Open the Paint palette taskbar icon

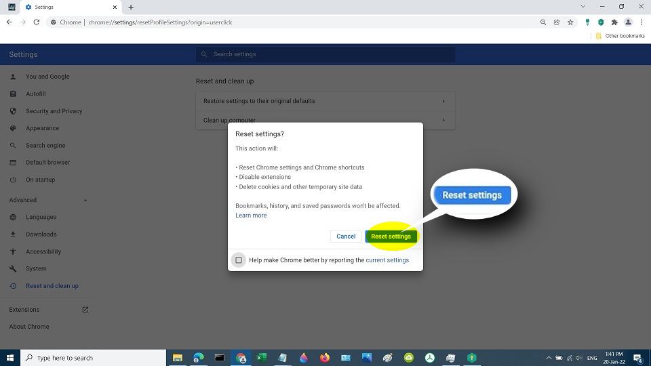click(x=388, y=358)
